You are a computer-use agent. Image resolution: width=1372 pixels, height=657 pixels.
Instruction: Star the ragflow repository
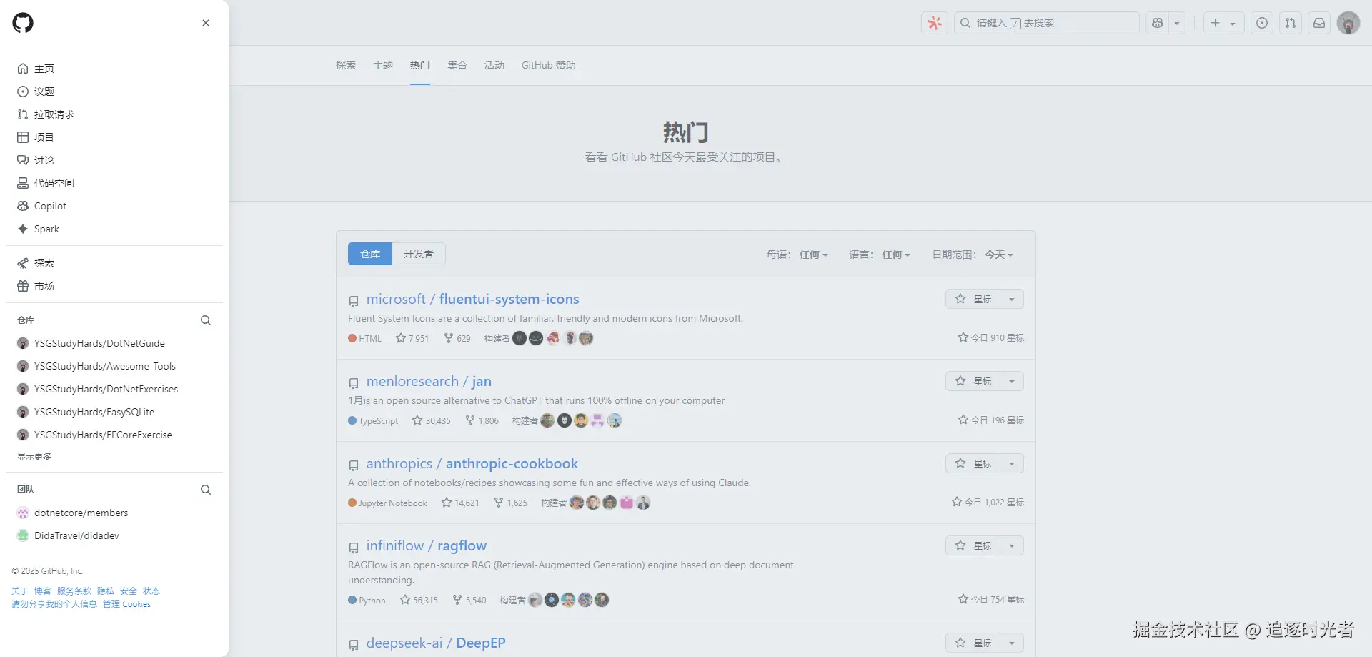973,545
